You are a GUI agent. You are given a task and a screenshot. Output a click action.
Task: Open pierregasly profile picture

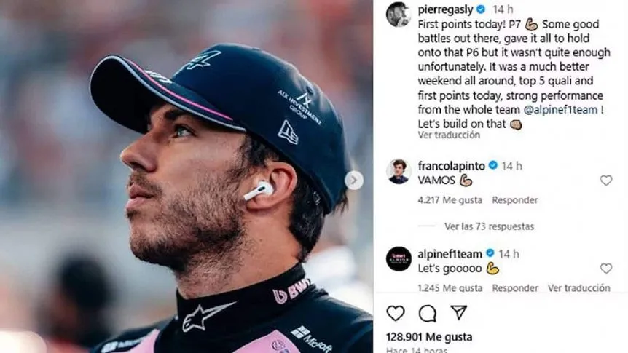pos(398,14)
